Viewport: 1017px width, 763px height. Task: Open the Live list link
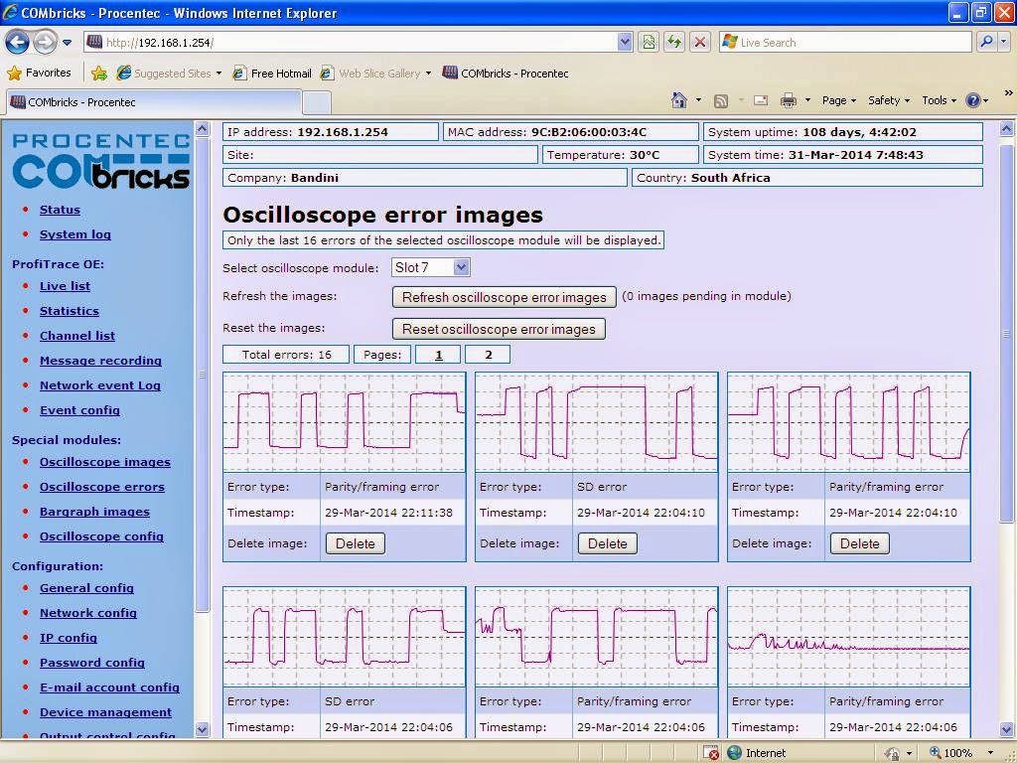pos(65,286)
